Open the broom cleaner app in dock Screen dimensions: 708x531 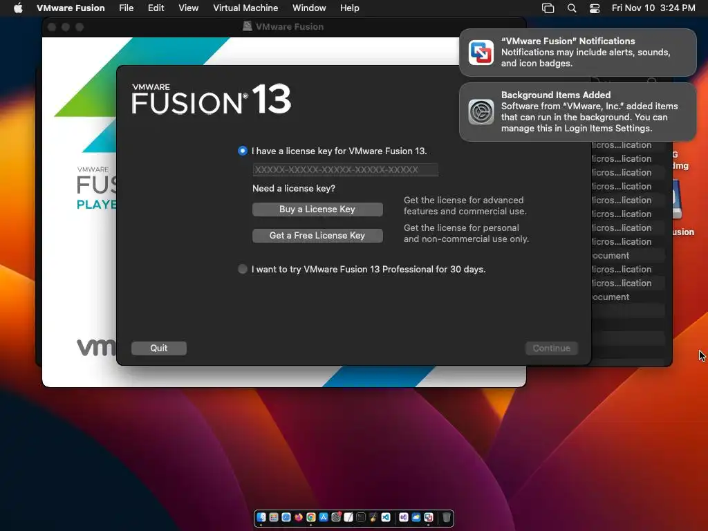tap(373, 517)
